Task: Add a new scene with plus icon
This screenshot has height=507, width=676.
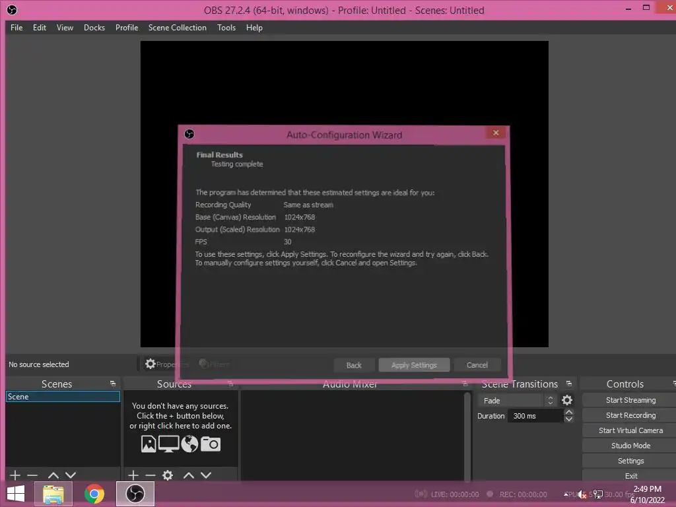Action: pyautogui.click(x=15, y=475)
